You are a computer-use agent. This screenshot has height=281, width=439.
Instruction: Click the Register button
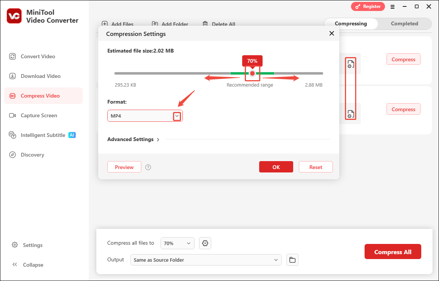click(368, 6)
